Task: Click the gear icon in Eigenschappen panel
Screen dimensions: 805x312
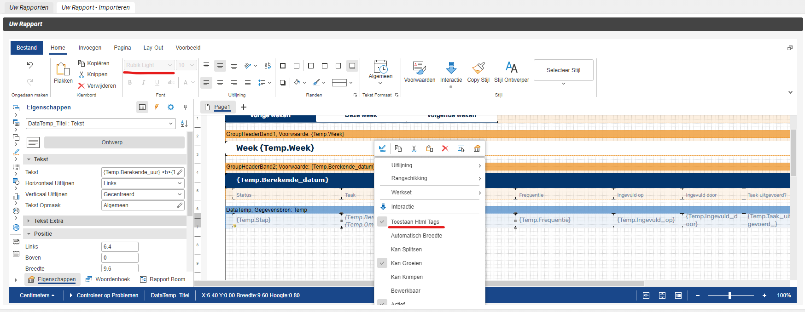Action: coord(171,107)
